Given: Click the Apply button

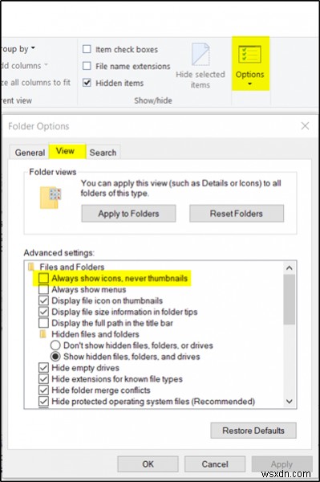Looking at the screenshot, I should [x=282, y=464].
